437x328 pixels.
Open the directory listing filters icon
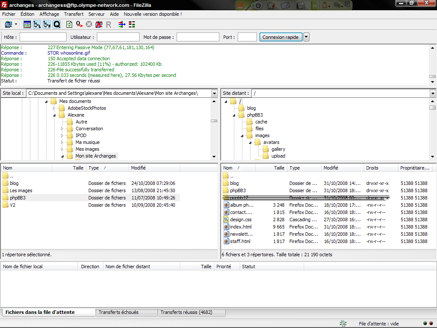pyautogui.click(x=122, y=25)
